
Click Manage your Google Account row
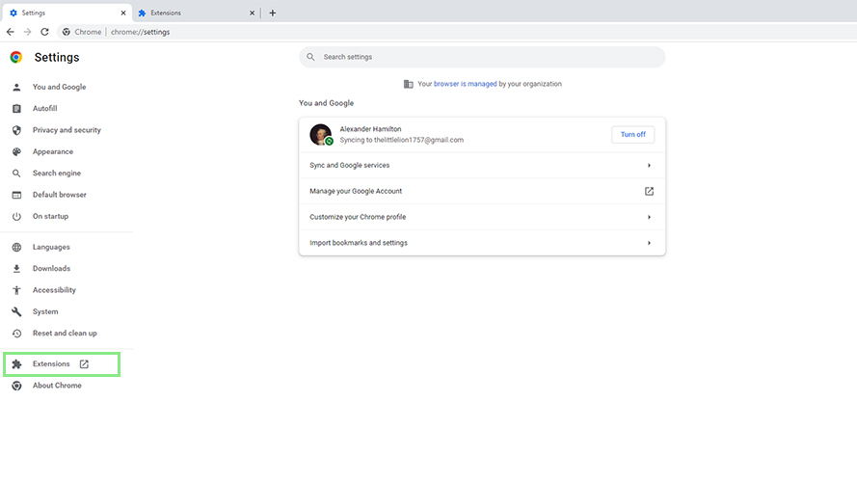click(481, 191)
